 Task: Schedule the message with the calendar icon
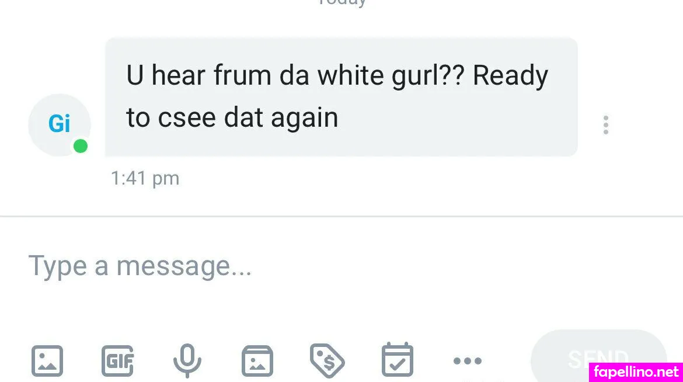tap(398, 360)
